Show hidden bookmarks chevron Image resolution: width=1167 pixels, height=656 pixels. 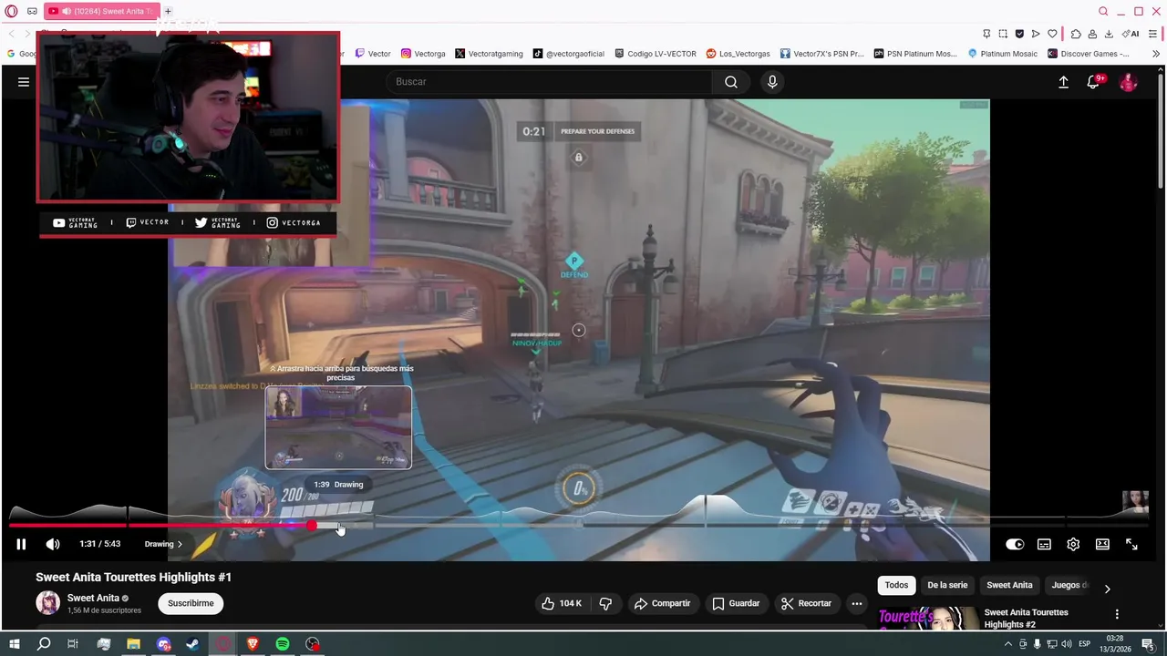point(1156,54)
